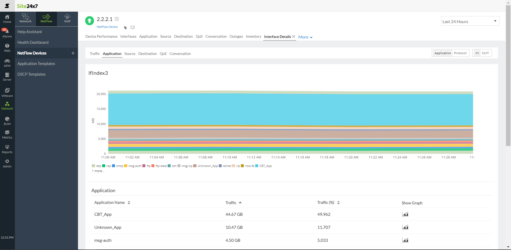Open the menu next to 2.2.2.1

click(117, 19)
